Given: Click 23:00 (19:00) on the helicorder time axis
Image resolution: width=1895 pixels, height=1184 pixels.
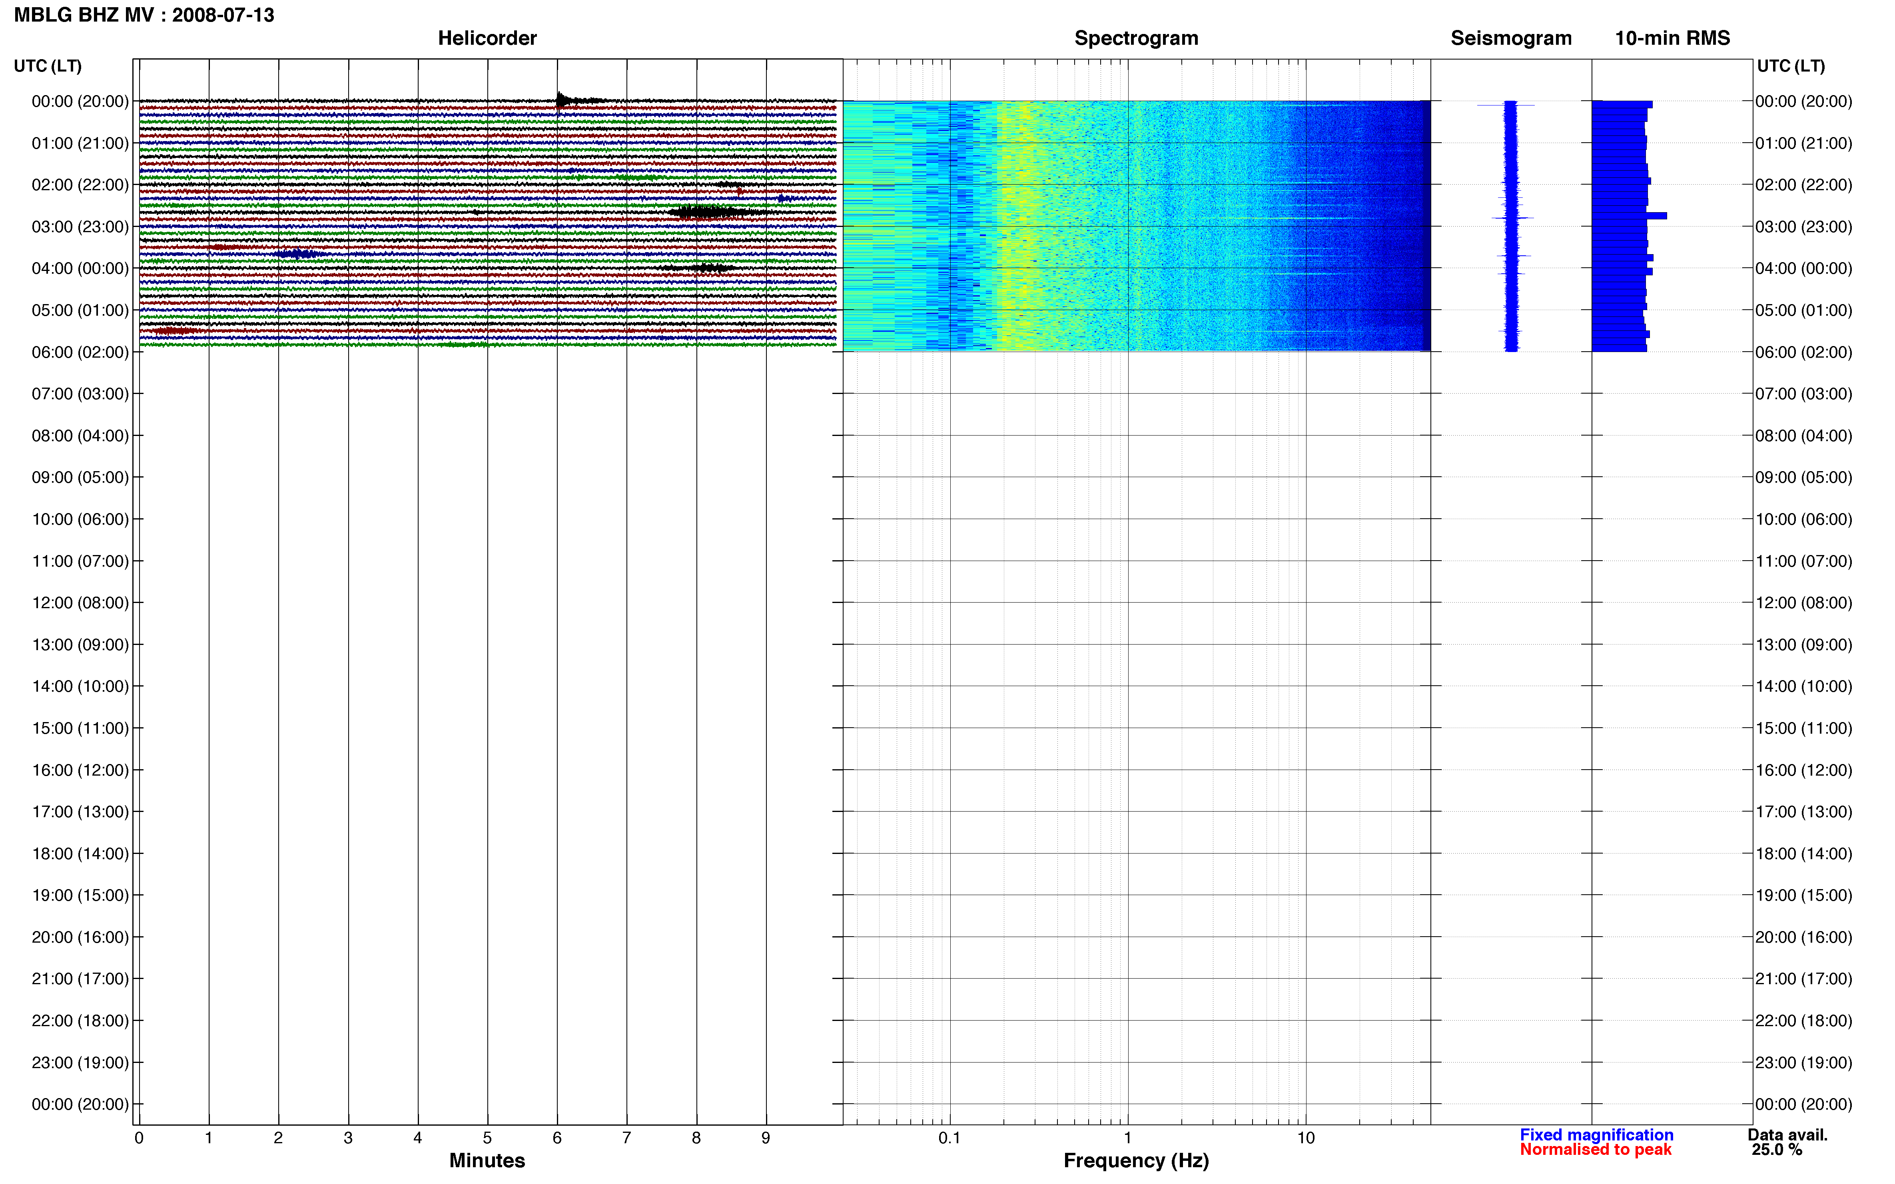Looking at the screenshot, I should [x=80, y=1063].
